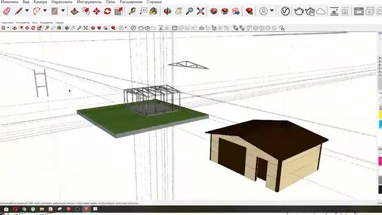This screenshot has height=215, width=382.
Task: Click the active SketchUp taskbar icon
Action: point(86,209)
